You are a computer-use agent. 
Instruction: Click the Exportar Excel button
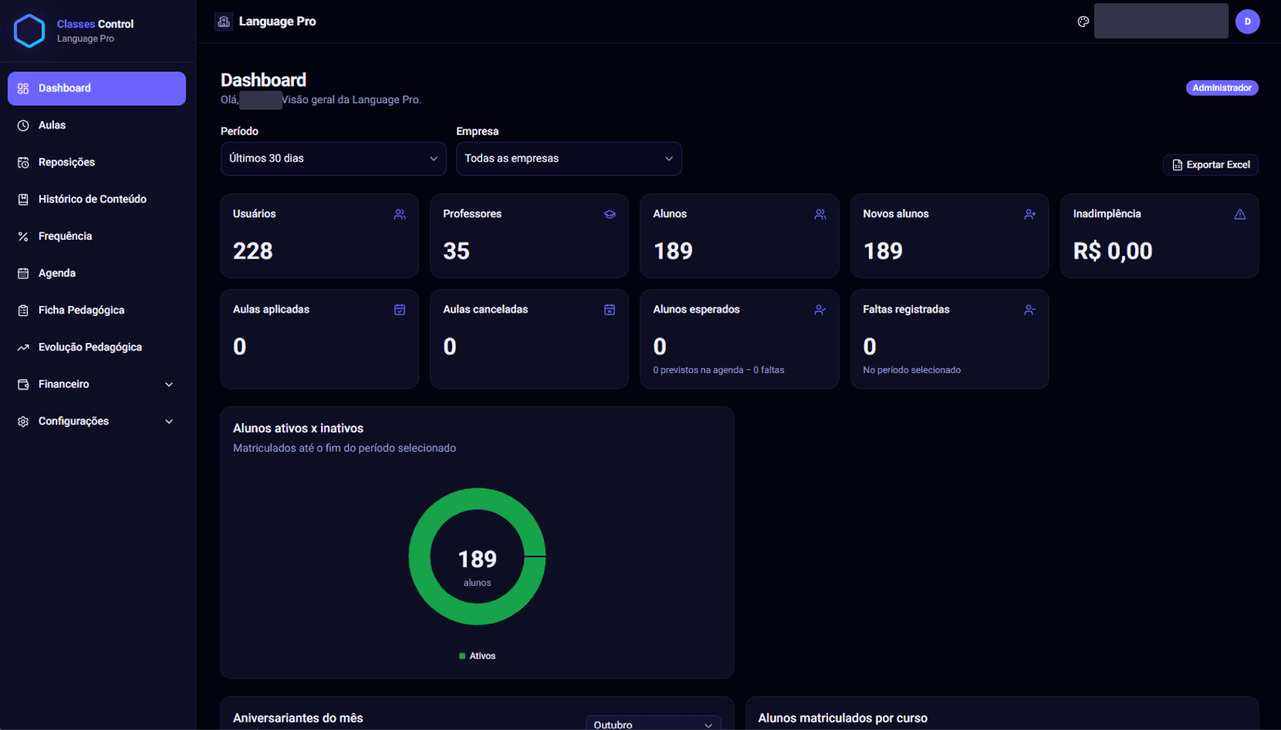click(x=1211, y=164)
